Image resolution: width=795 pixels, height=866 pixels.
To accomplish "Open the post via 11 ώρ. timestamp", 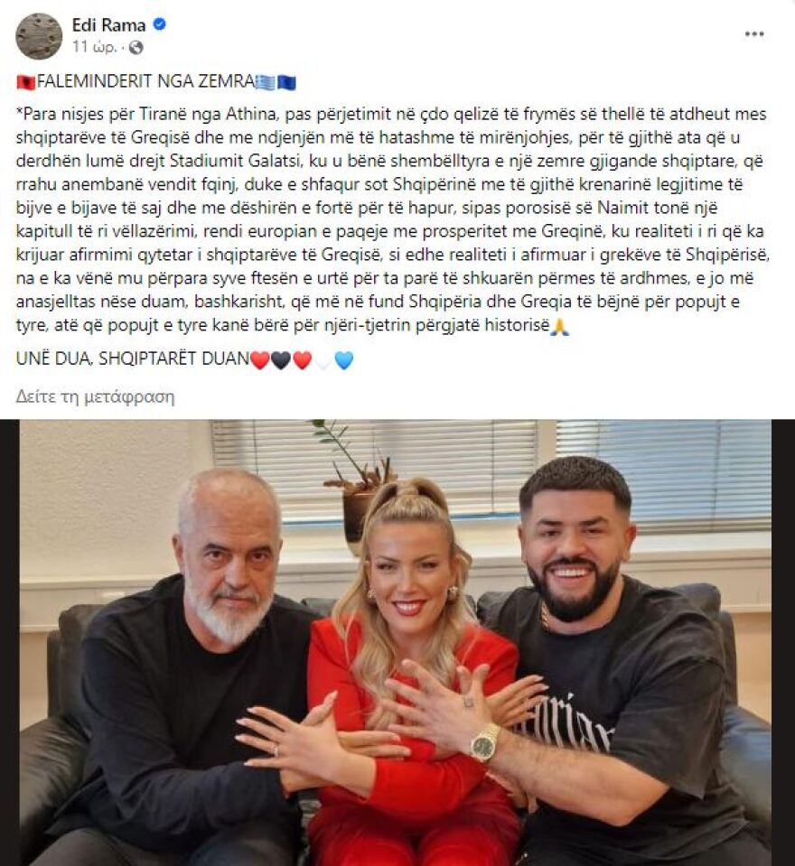I will coord(94,47).
